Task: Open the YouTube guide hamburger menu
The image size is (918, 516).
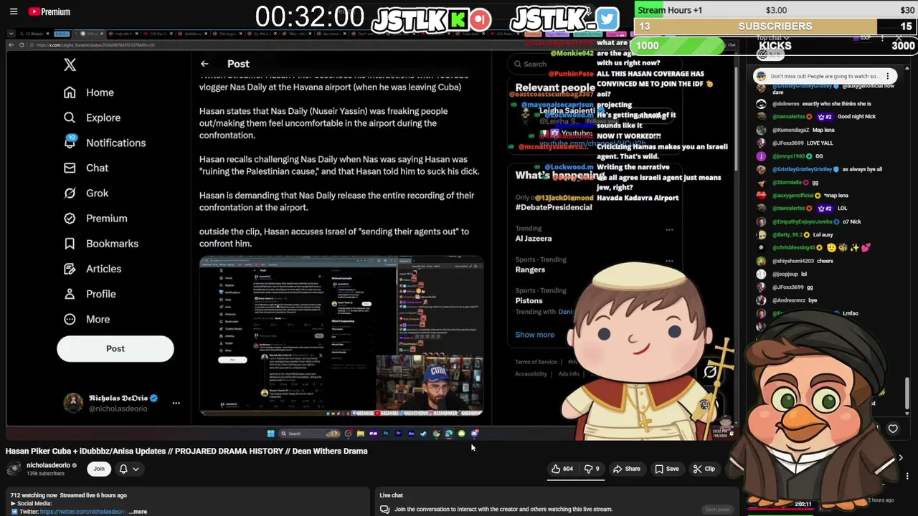Action: tap(14, 11)
